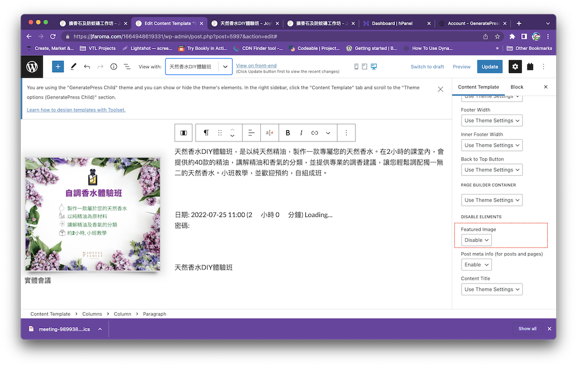577x367 pixels.
Task: Open block options three-dot menu
Action: (x=346, y=133)
